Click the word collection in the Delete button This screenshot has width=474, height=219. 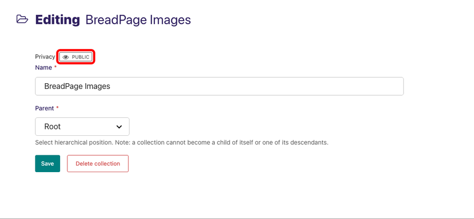[107, 163]
